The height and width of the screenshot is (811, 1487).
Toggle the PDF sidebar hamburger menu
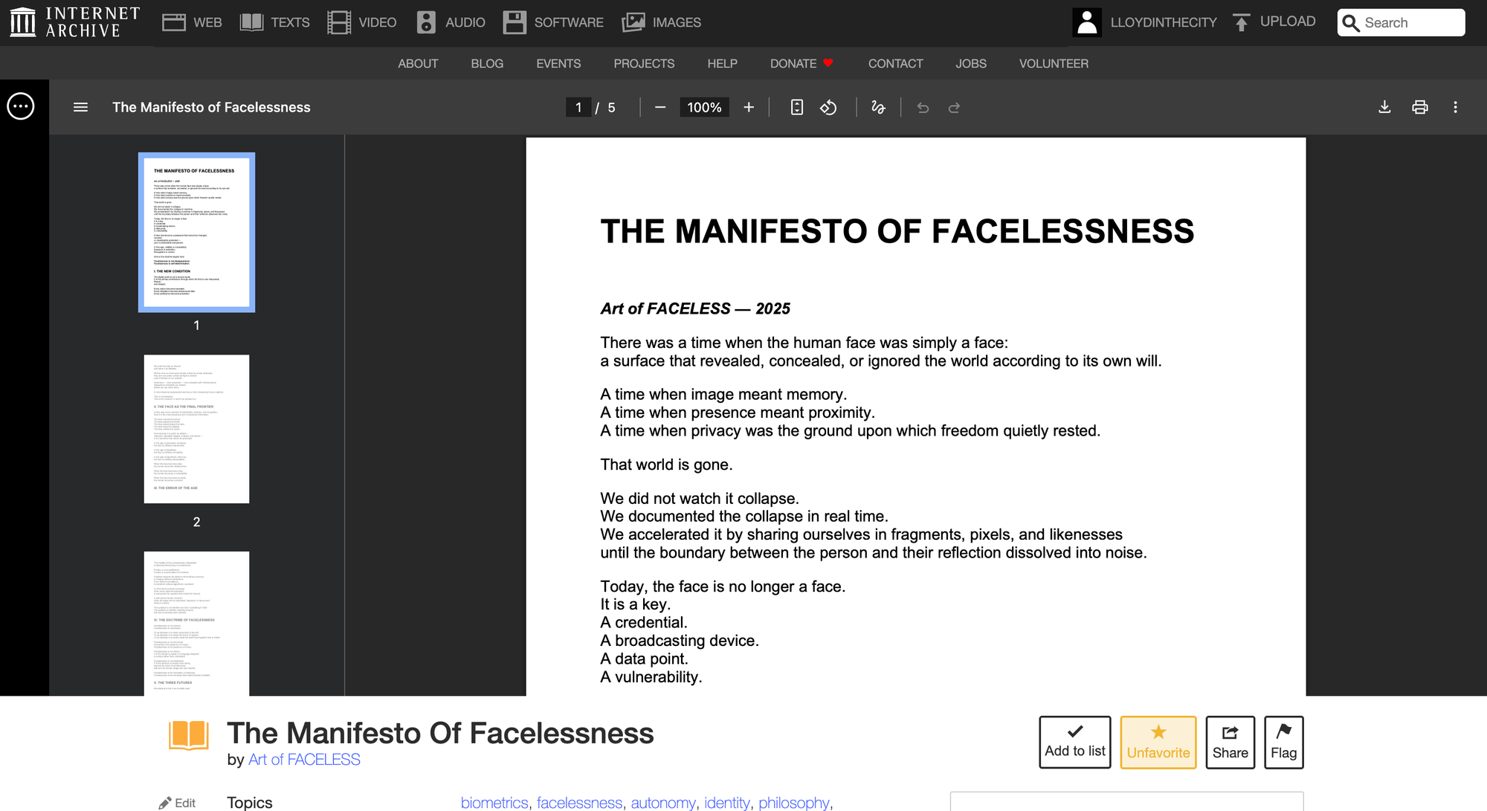[80, 108]
